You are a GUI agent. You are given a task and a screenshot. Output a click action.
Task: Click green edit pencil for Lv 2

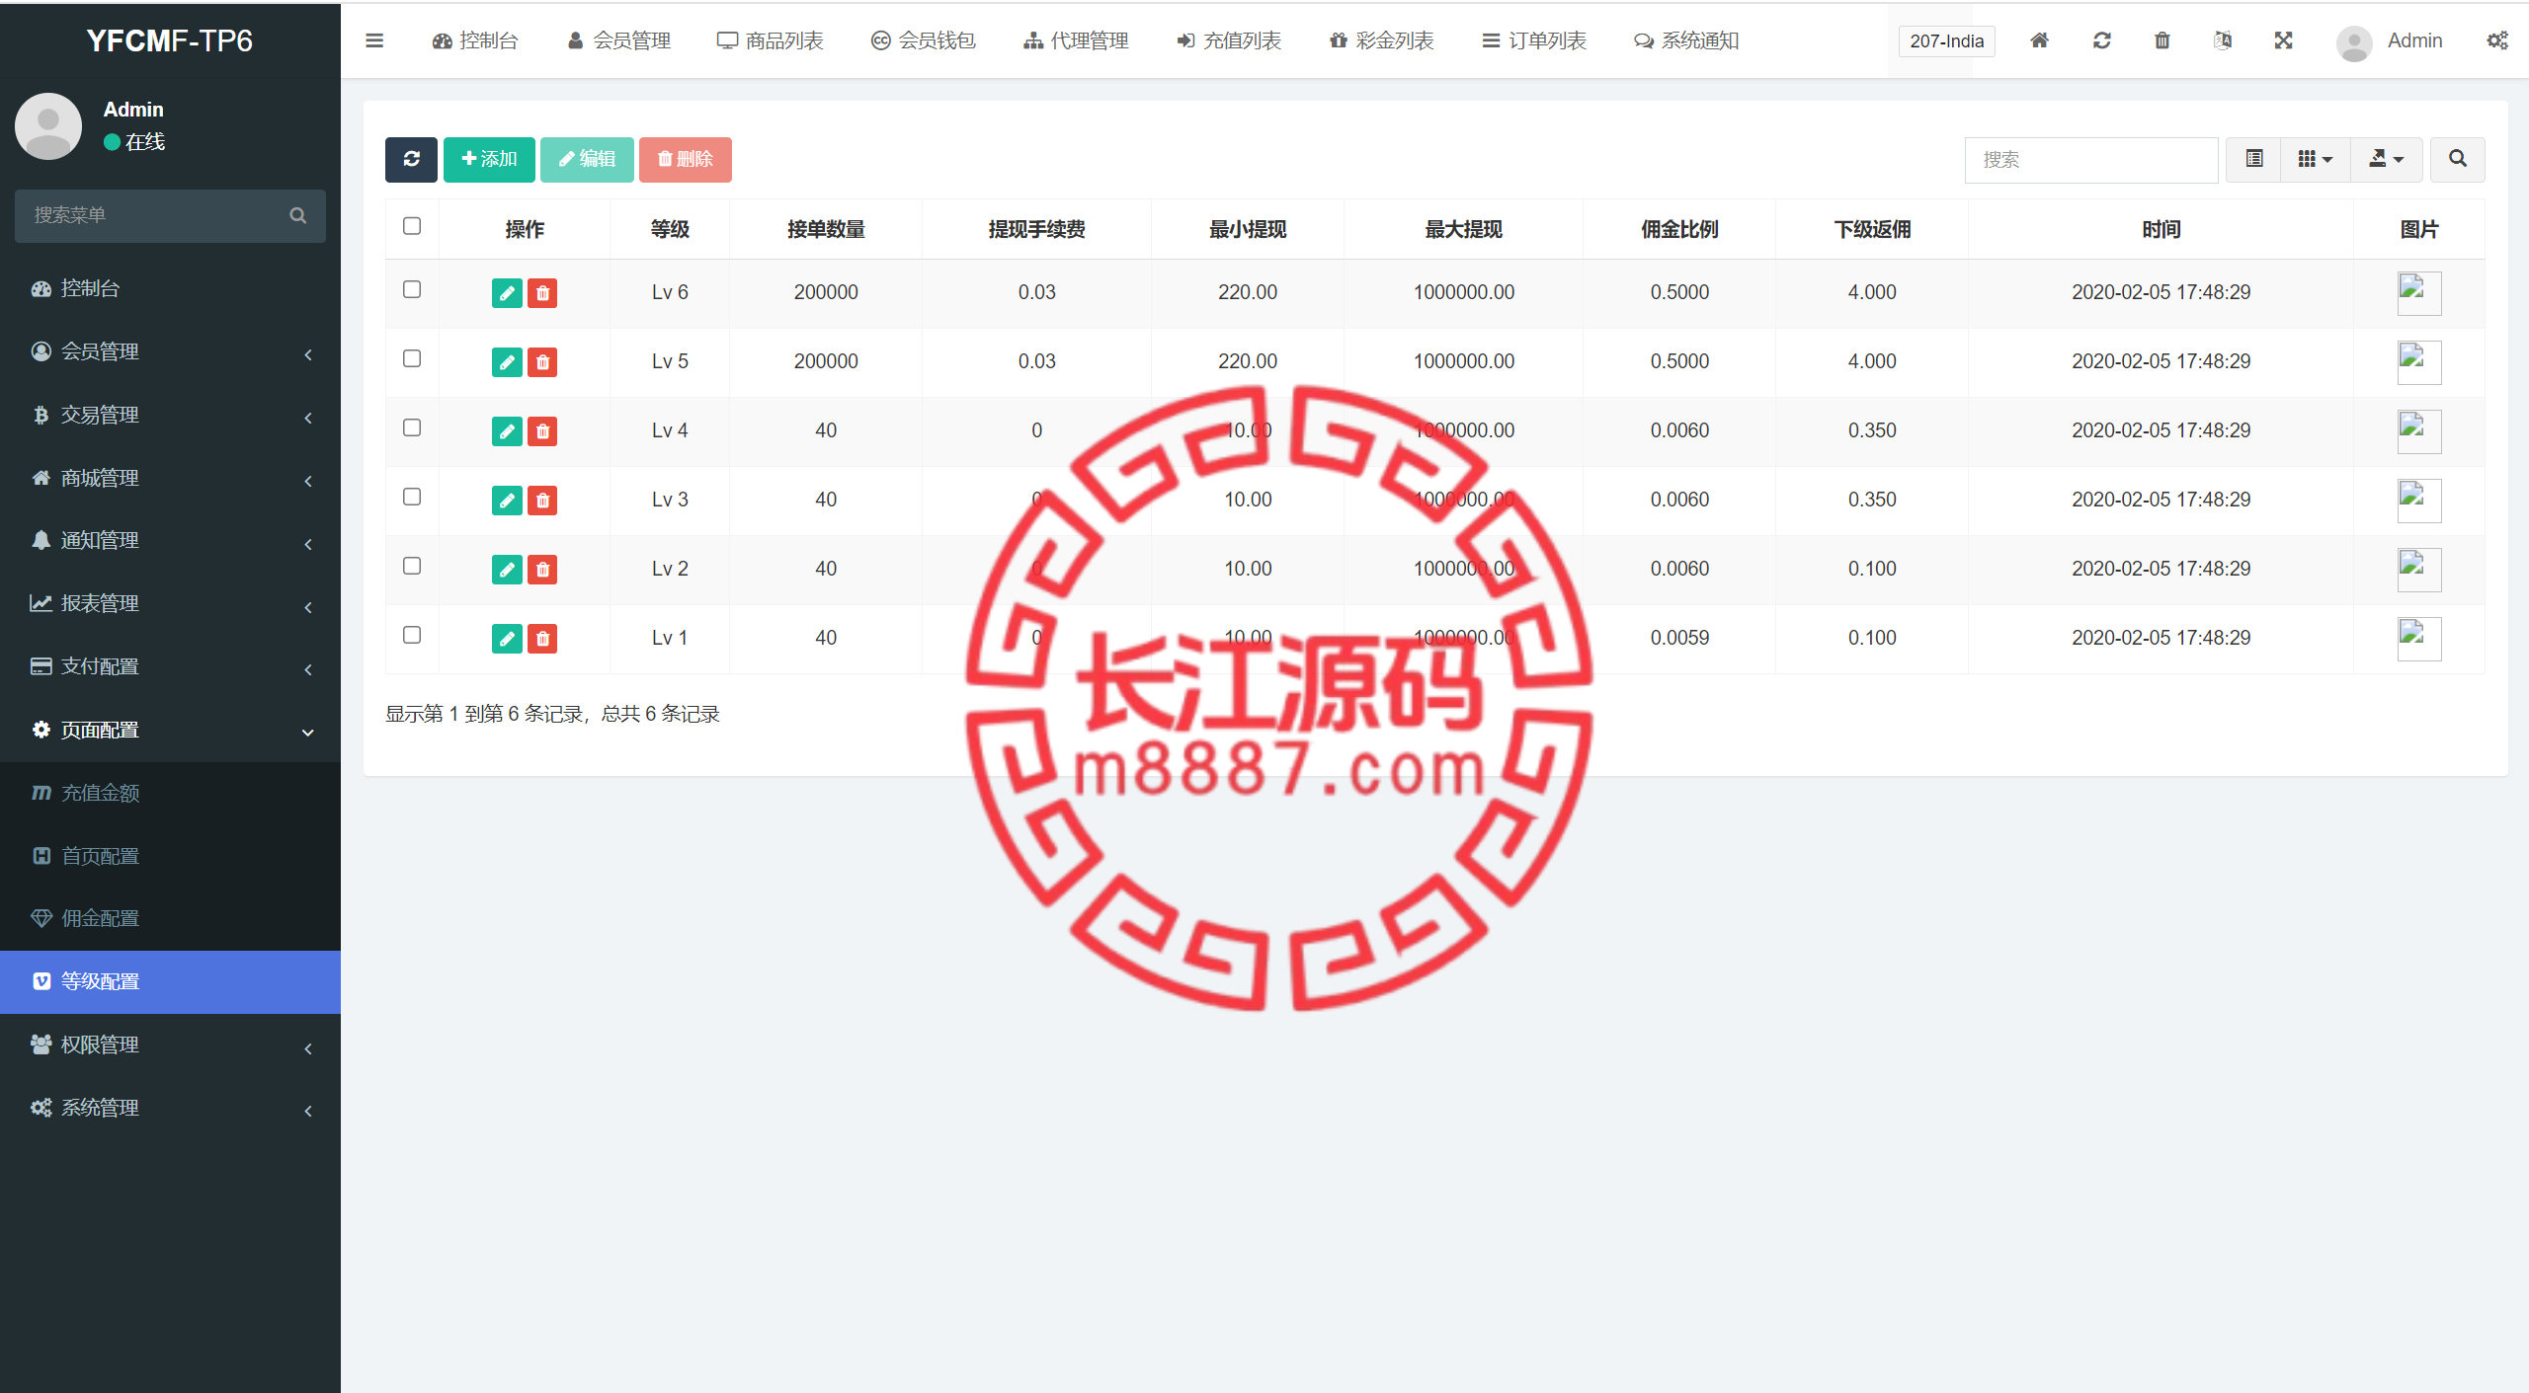tap(507, 569)
